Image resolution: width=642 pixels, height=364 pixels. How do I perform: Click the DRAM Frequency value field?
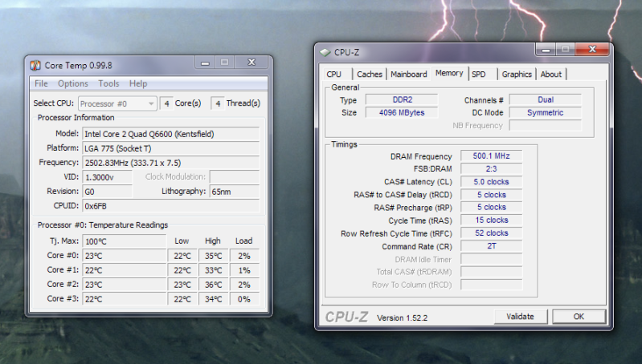[491, 156]
